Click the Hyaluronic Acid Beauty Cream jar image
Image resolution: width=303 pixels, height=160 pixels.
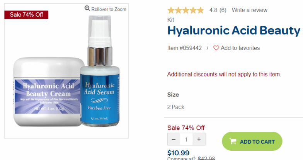pos(47,92)
